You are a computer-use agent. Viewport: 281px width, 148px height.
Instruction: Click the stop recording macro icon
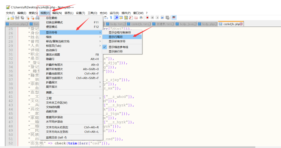pyautogui.click(x=152, y=18)
